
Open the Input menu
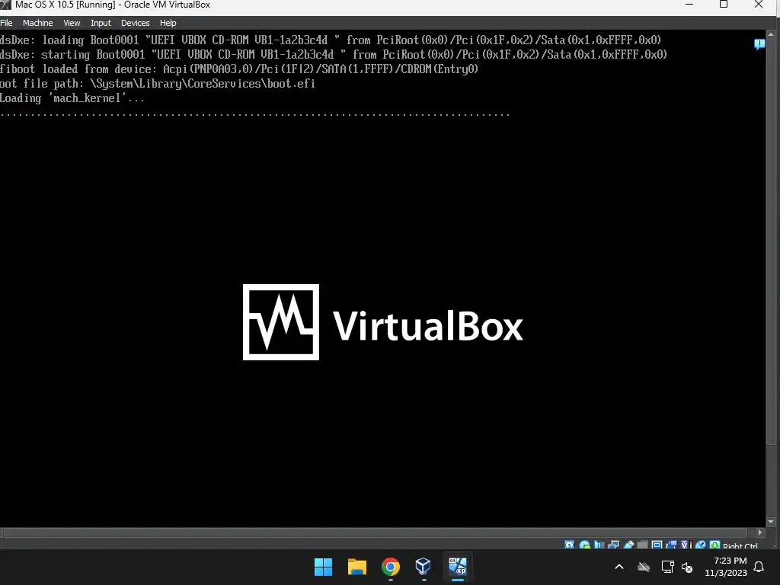pyautogui.click(x=101, y=23)
